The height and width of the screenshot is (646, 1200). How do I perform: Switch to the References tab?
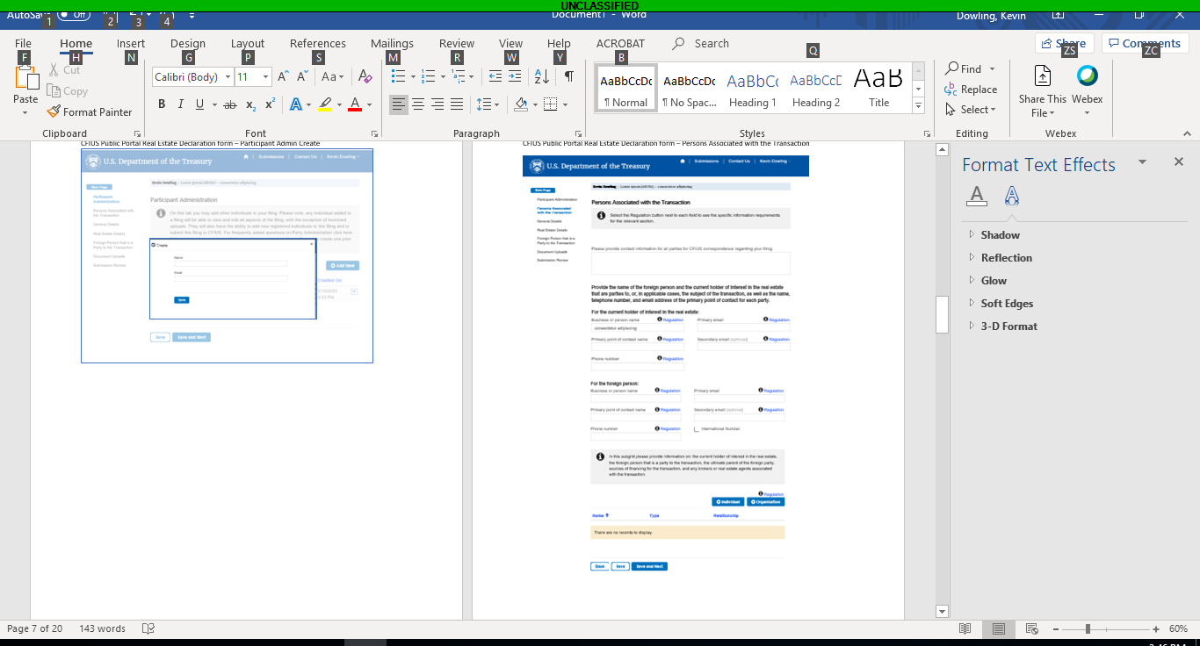coord(318,43)
